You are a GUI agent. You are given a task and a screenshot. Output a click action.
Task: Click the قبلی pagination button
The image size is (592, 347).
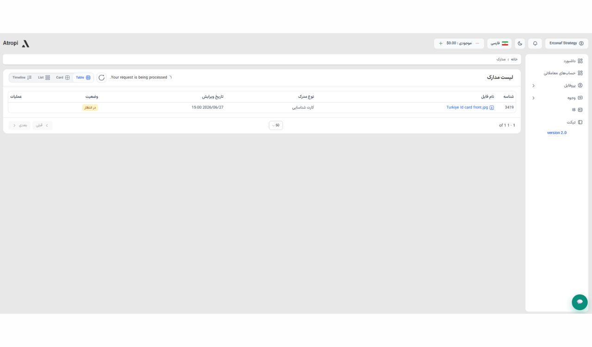(x=42, y=125)
